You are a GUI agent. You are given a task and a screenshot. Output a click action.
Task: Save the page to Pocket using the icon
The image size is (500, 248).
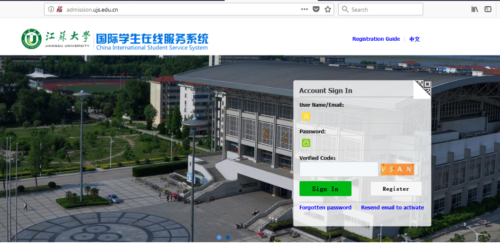pos(315,9)
